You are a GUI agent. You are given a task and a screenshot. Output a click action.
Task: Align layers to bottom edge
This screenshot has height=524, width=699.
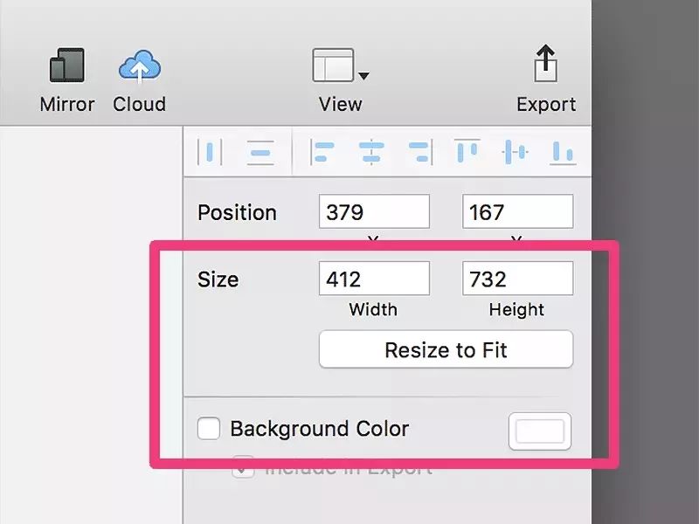563,154
